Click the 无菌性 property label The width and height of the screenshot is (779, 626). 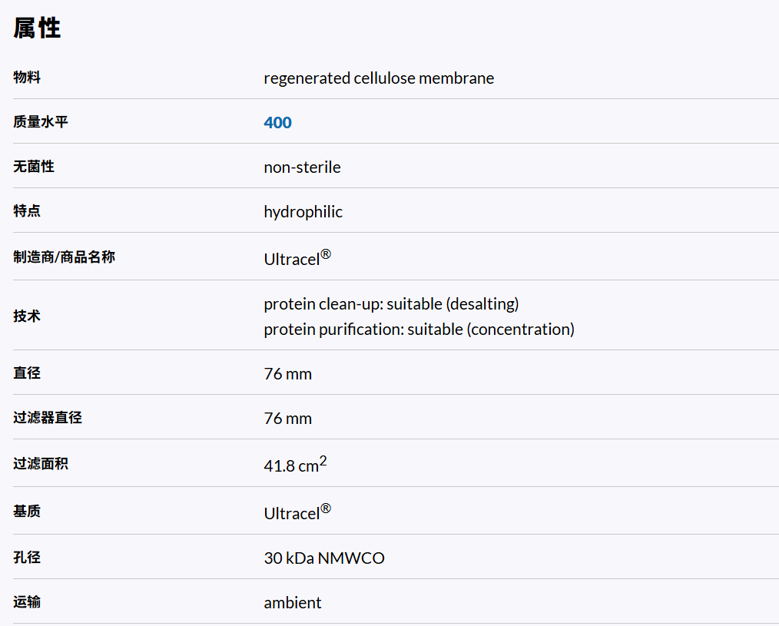[x=34, y=167]
